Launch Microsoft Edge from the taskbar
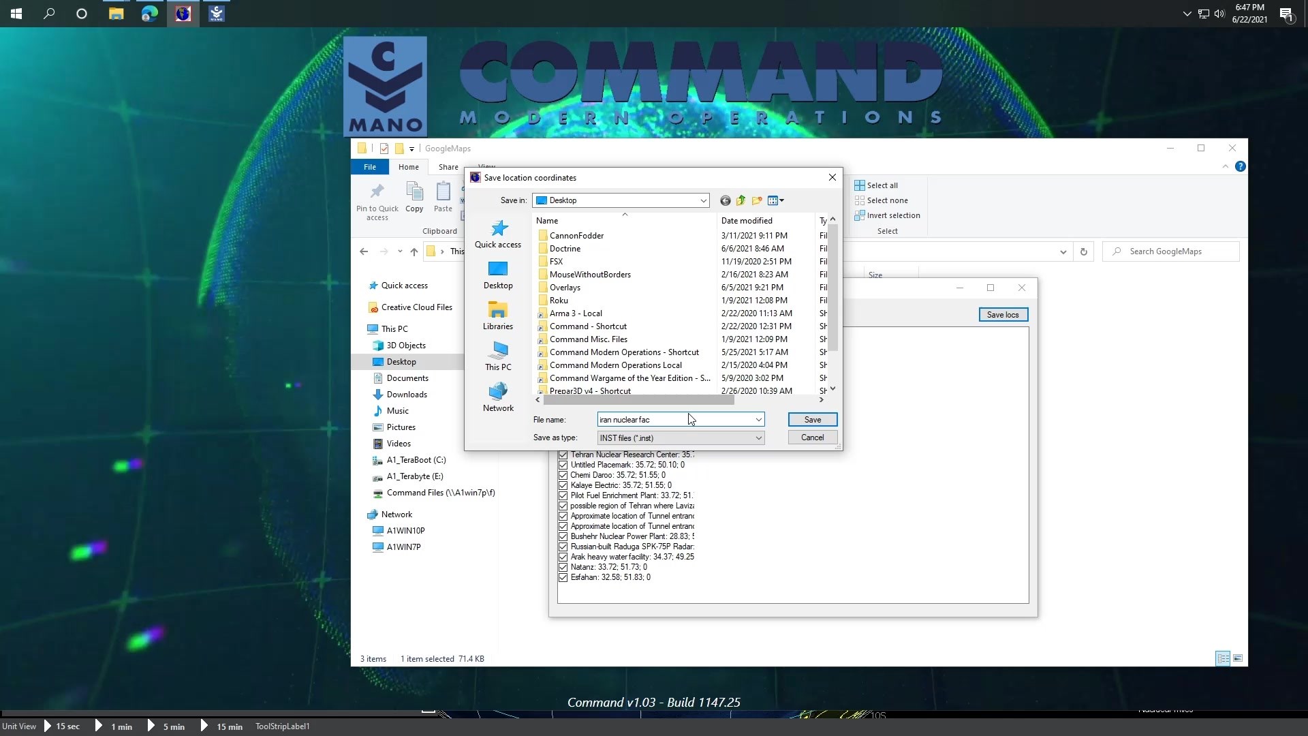 pos(150,14)
